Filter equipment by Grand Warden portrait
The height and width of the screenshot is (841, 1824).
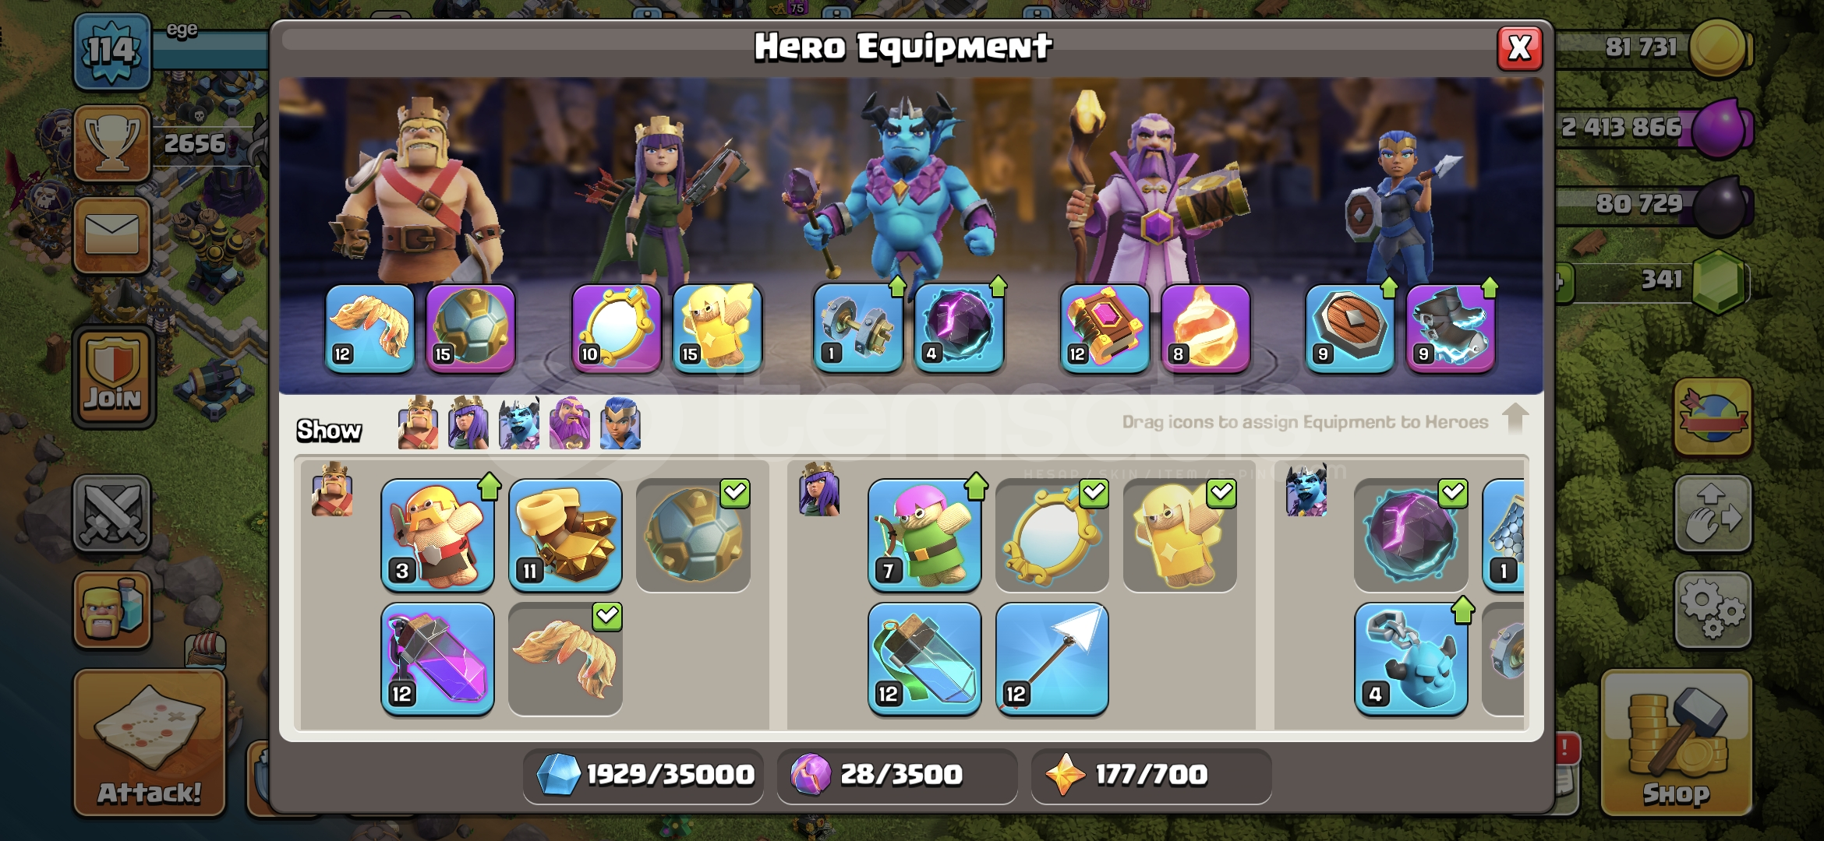point(570,424)
